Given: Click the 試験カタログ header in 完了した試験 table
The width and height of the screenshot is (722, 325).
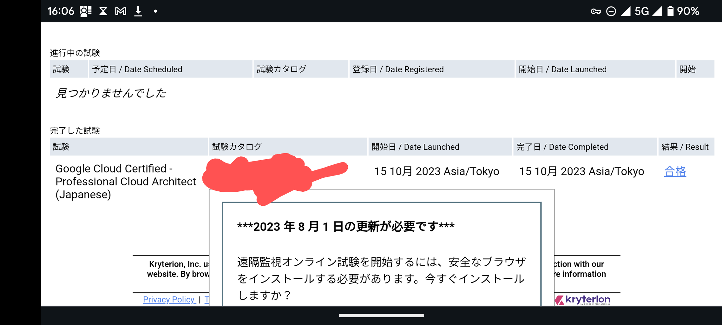Looking at the screenshot, I should [x=288, y=147].
